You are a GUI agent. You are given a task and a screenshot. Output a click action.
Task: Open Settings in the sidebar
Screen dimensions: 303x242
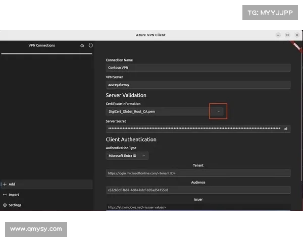(x=46, y=205)
